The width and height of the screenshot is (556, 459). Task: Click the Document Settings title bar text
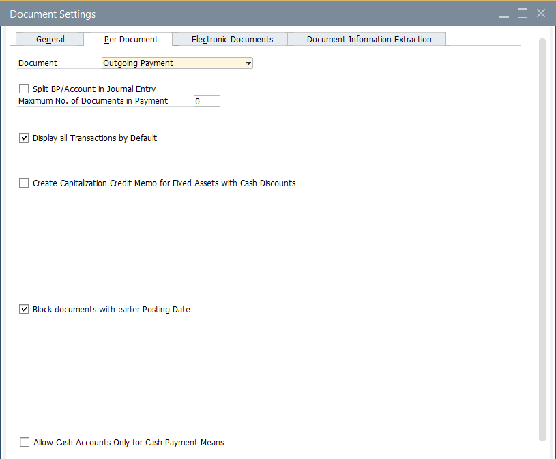click(53, 14)
